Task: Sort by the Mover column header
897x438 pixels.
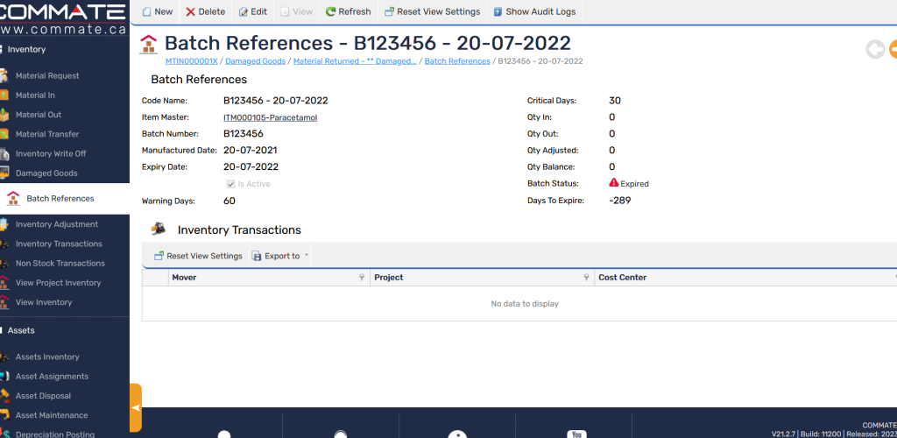Action: pyautogui.click(x=184, y=278)
